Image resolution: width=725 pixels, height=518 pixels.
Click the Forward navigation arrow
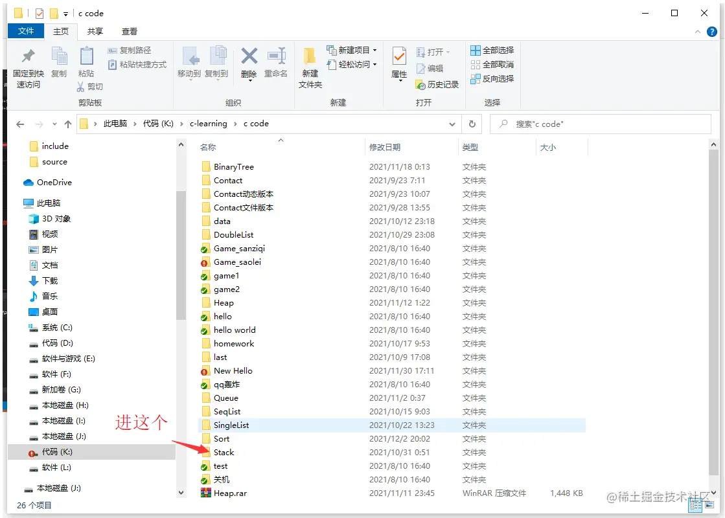(40, 124)
